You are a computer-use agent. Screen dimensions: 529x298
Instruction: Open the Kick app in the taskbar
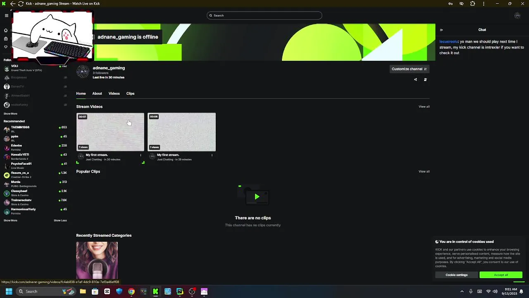coord(156,291)
